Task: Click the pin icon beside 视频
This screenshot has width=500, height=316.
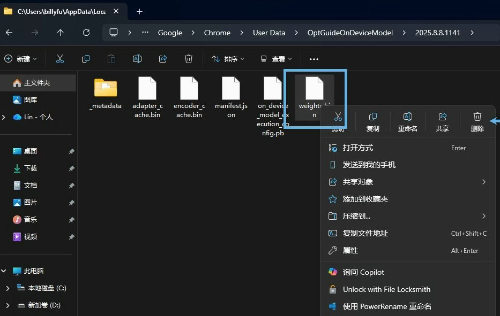Action: coord(71,237)
